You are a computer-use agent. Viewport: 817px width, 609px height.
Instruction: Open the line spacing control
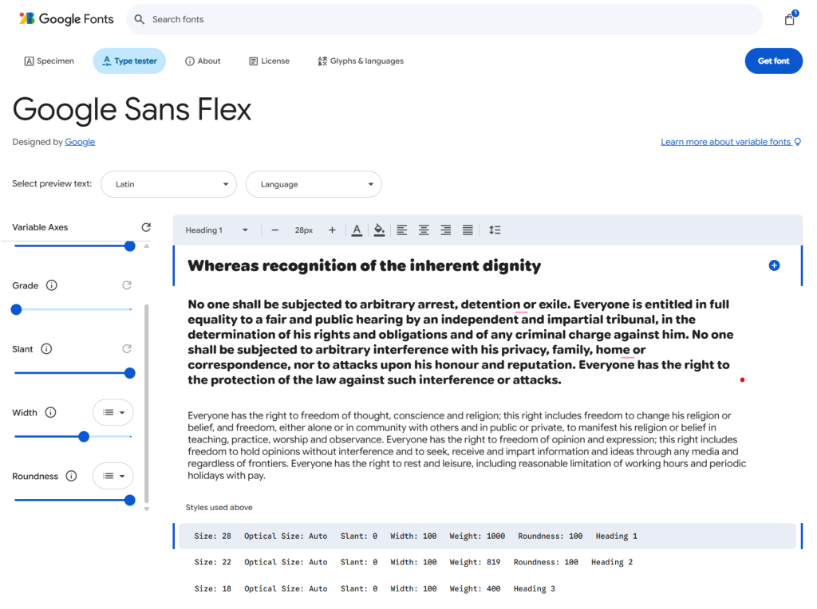tap(495, 230)
